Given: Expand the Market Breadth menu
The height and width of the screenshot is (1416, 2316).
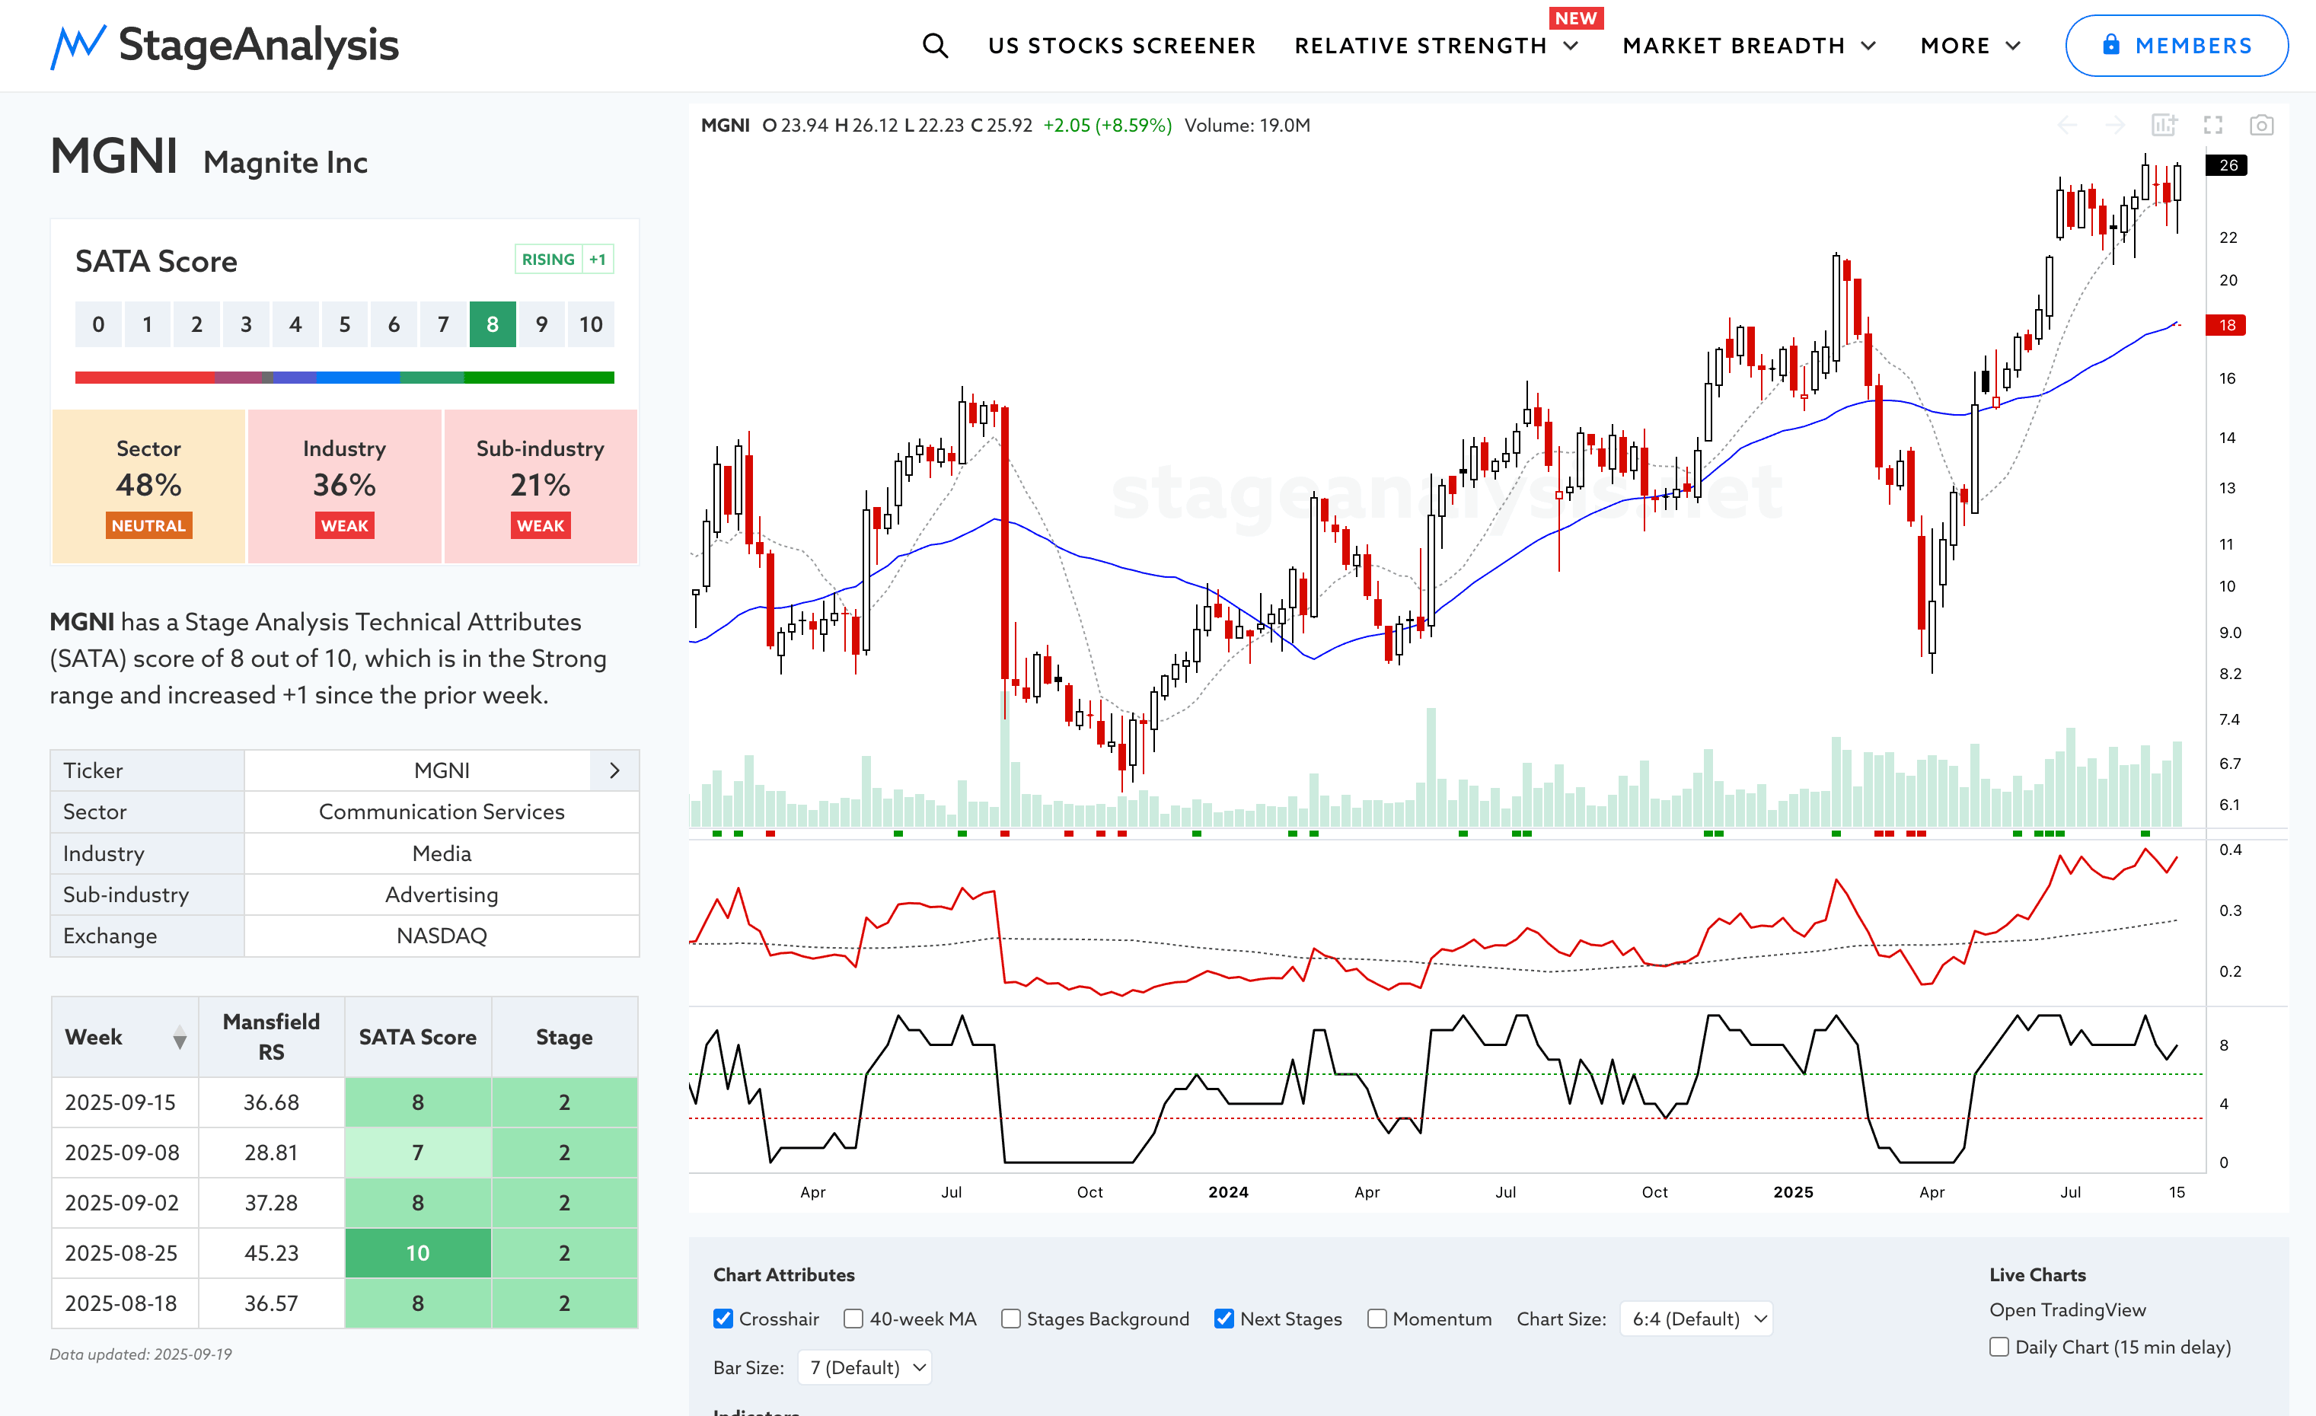Looking at the screenshot, I should tap(1750, 45).
